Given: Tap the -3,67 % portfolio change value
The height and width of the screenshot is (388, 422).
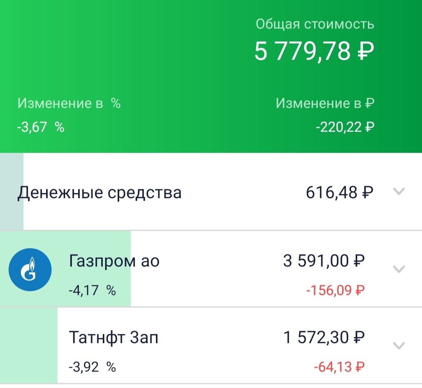Looking at the screenshot, I should click(x=41, y=127).
